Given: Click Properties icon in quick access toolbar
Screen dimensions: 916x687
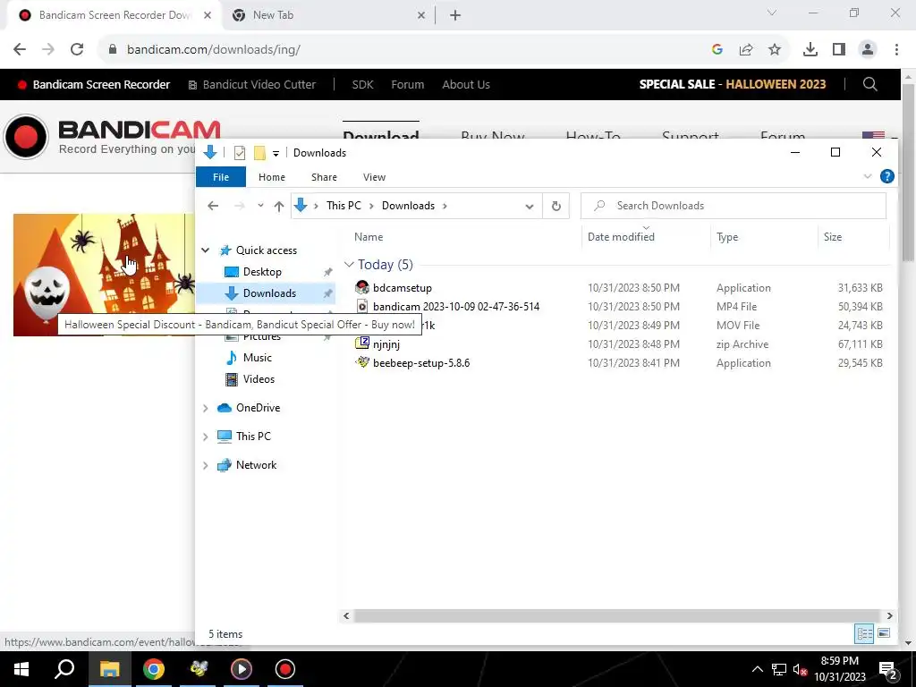Looking at the screenshot, I should [240, 153].
